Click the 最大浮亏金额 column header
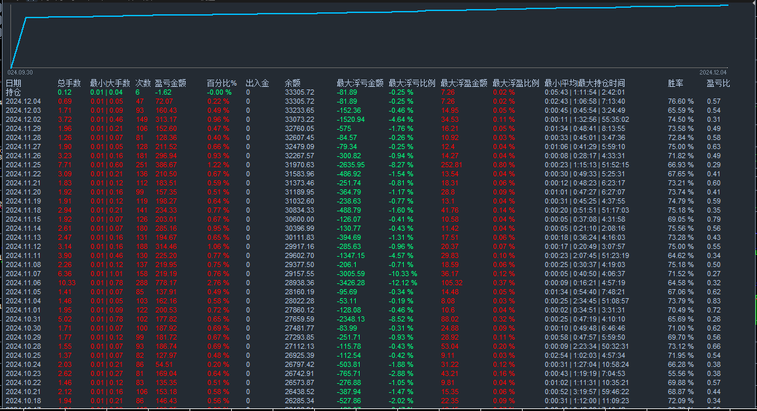 (360, 84)
